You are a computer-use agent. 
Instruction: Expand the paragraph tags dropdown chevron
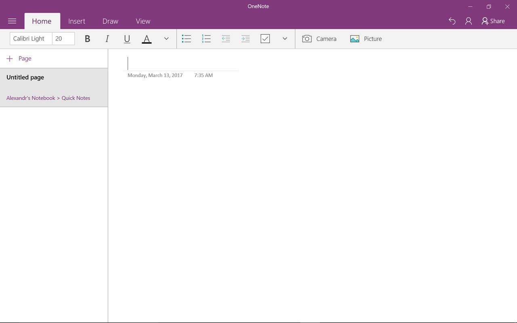tap(285, 39)
